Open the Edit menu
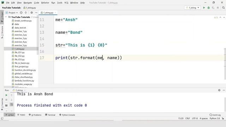Image resolution: width=226 pixels, height=127 pixels. 13,2
